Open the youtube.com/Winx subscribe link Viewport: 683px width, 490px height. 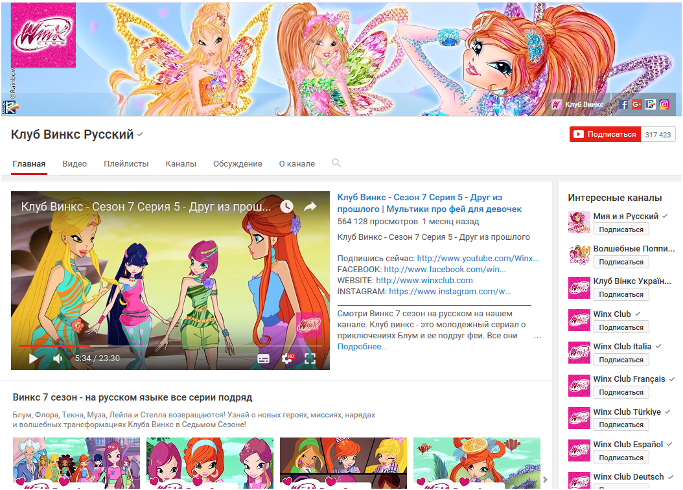[x=478, y=258]
